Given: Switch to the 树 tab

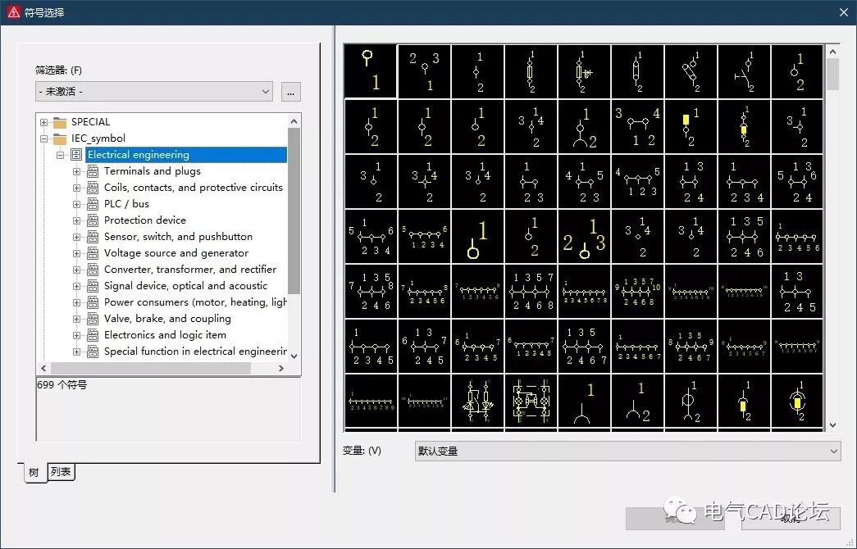Looking at the screenshot, I should pyautogui.click(x=34, y=473).
